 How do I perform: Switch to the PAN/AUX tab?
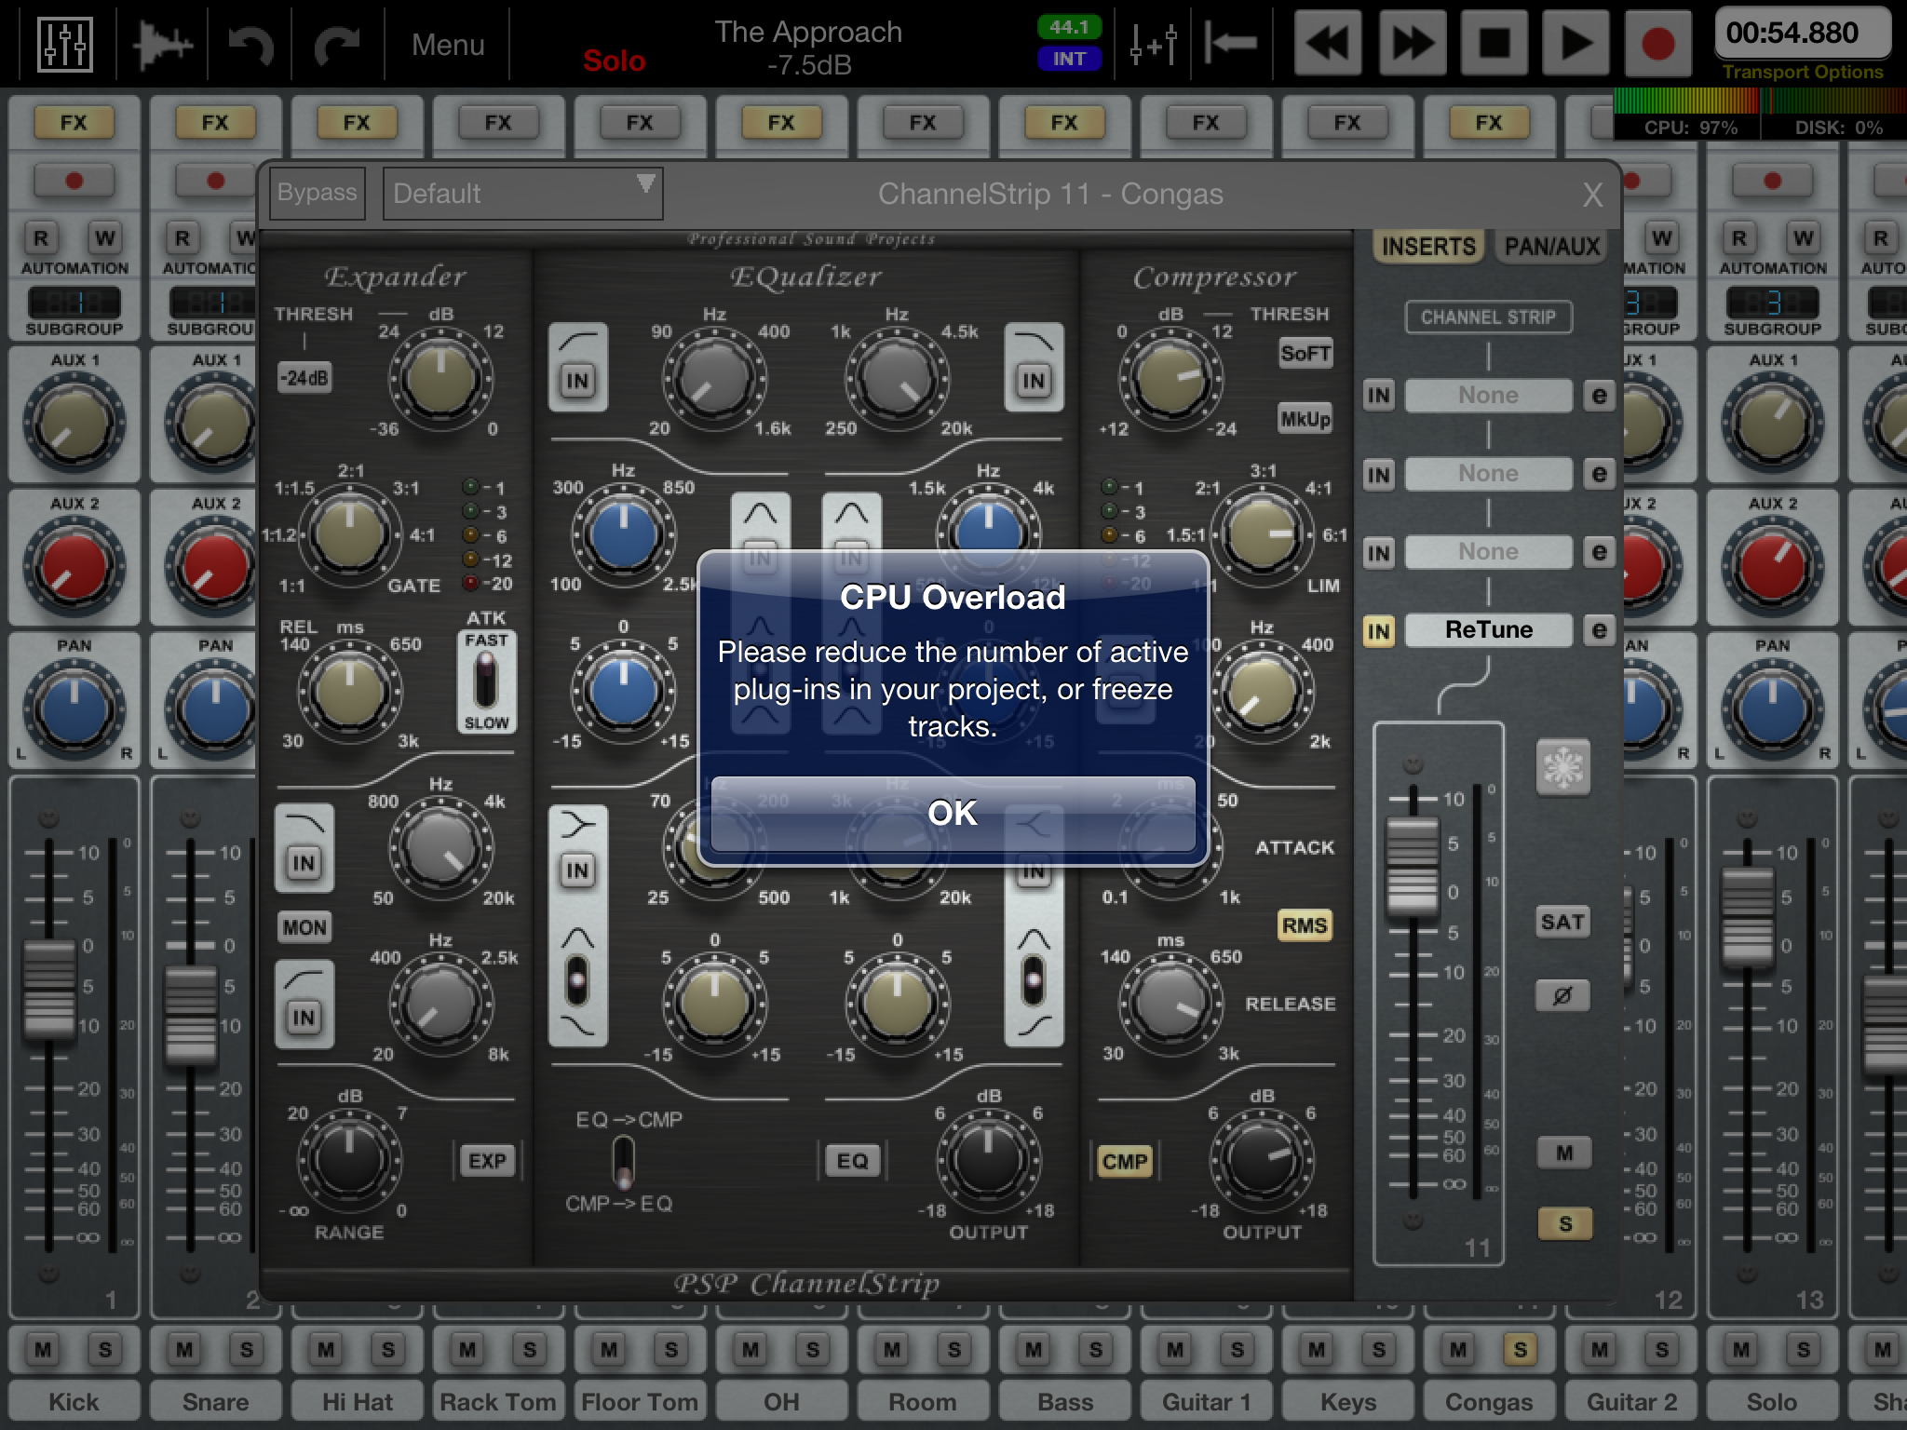pos(1552,247)
